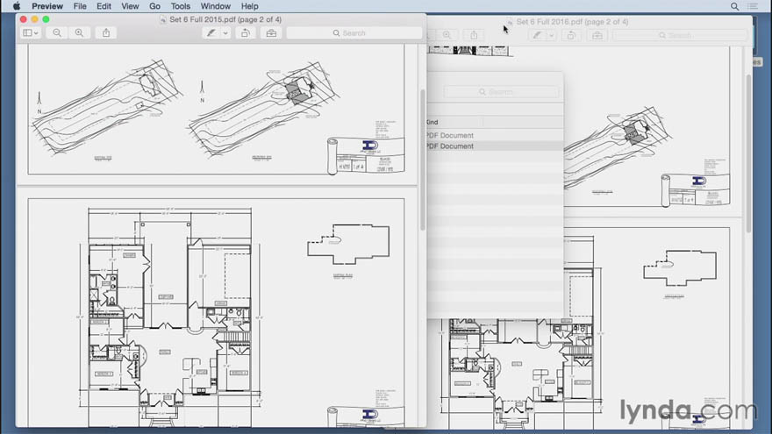This screenshot has width=772, height=434.
Task: Open Notification Center from the menu bar
Action: (753, 6)
